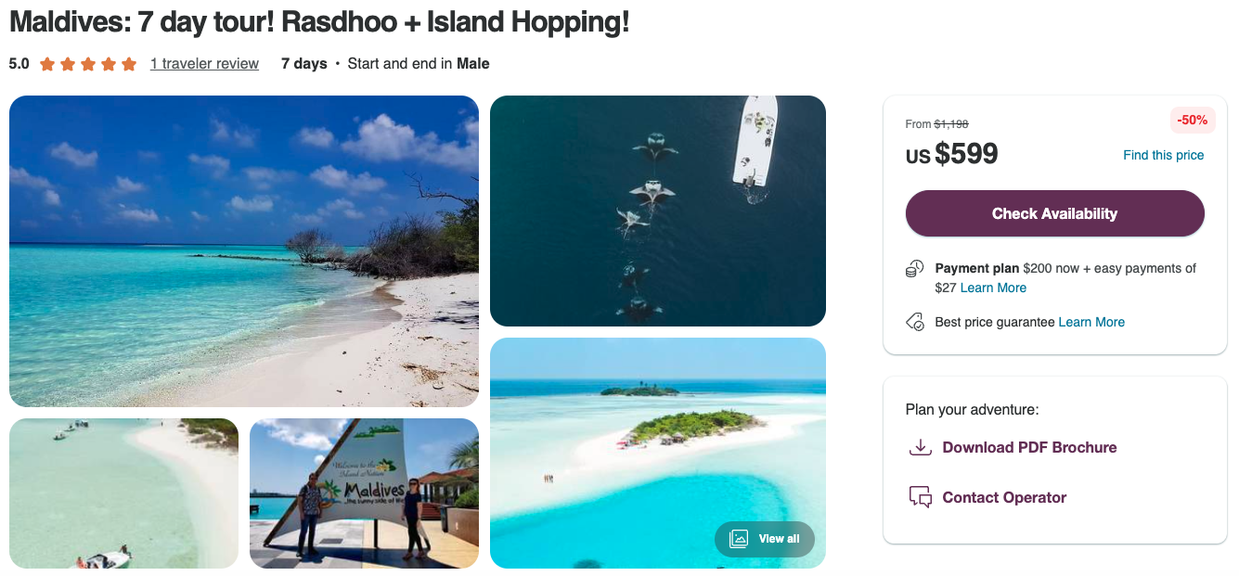Open the Maldives welcome sign photo
The image size is (1239, 576).
click(364, 493)
